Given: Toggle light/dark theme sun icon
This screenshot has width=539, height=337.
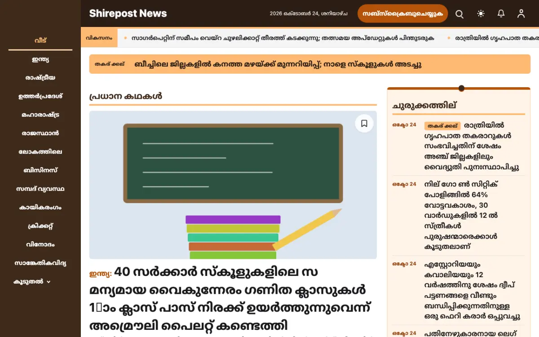Looking at the screenshot, I should (481, 14).
